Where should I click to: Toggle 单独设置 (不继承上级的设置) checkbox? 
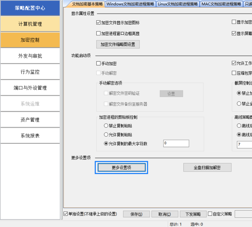(x=66, y=214)
